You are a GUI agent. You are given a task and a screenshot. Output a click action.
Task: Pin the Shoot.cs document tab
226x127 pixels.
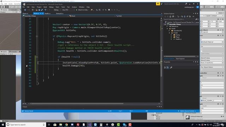41,13
